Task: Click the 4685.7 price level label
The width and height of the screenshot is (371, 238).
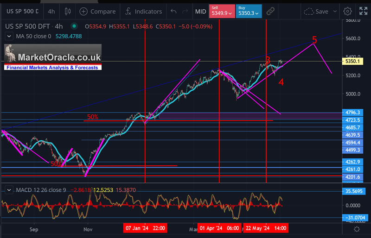Action: click(352, 128)
